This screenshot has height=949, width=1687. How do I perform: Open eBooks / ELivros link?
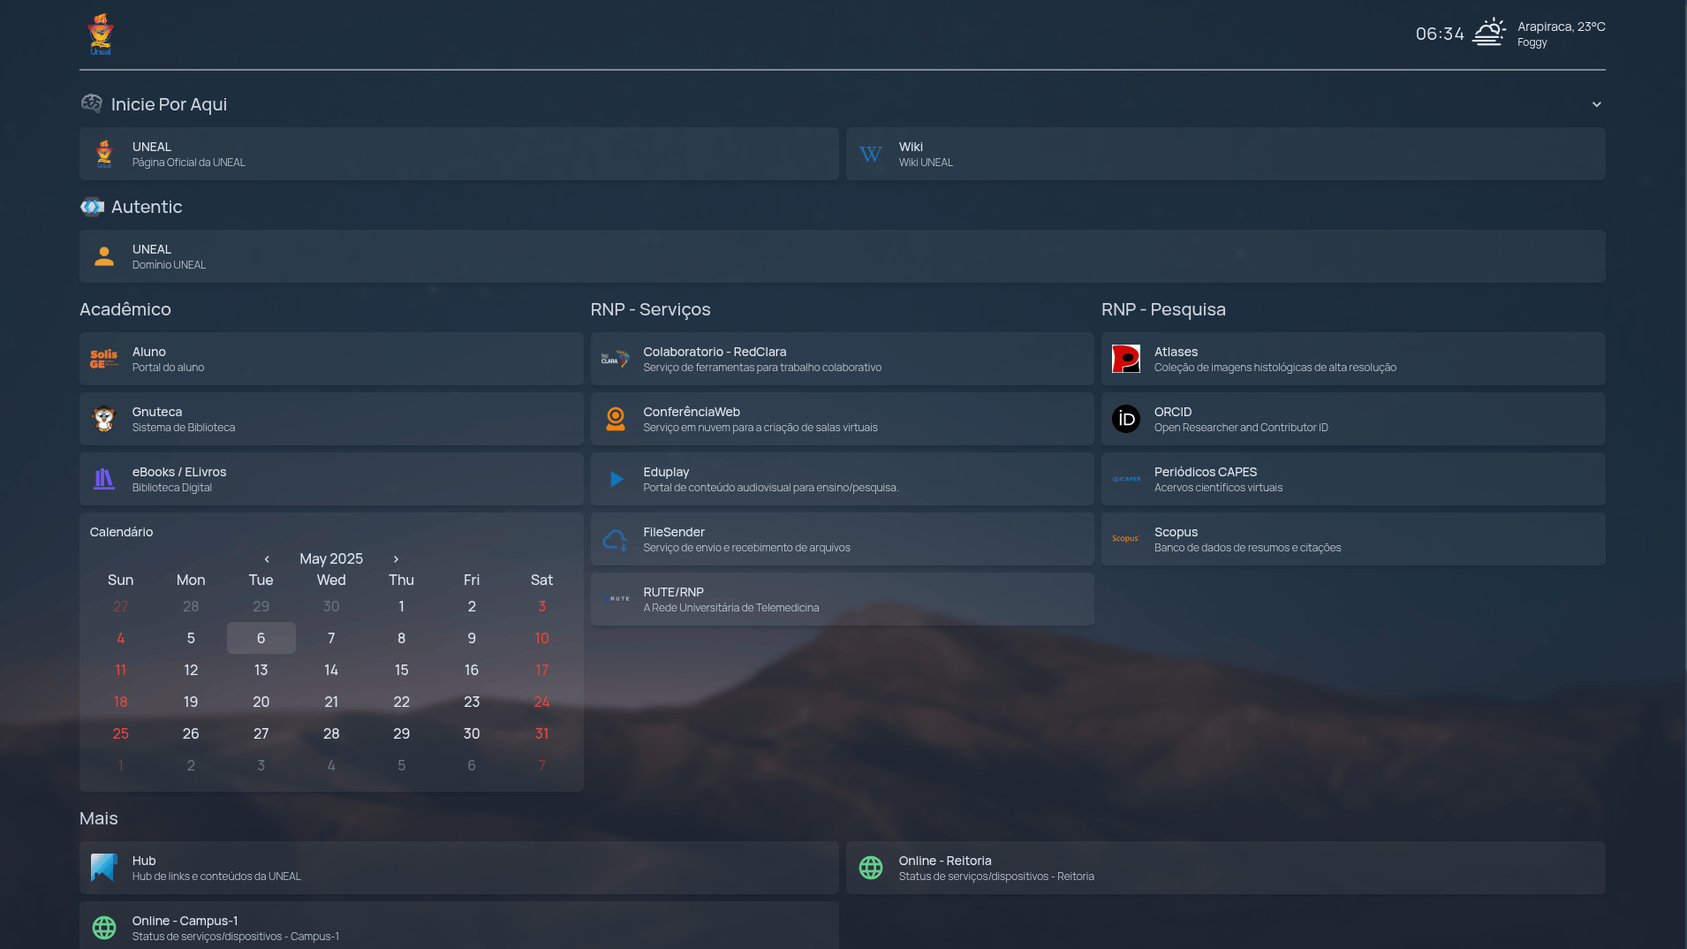tap(331, 479)
